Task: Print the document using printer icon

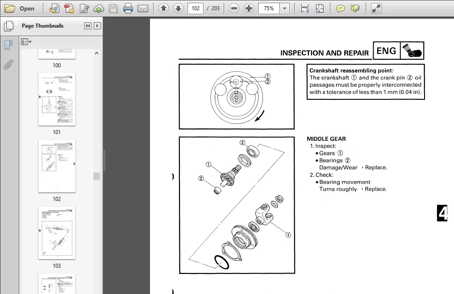Action: click(128, 8)
